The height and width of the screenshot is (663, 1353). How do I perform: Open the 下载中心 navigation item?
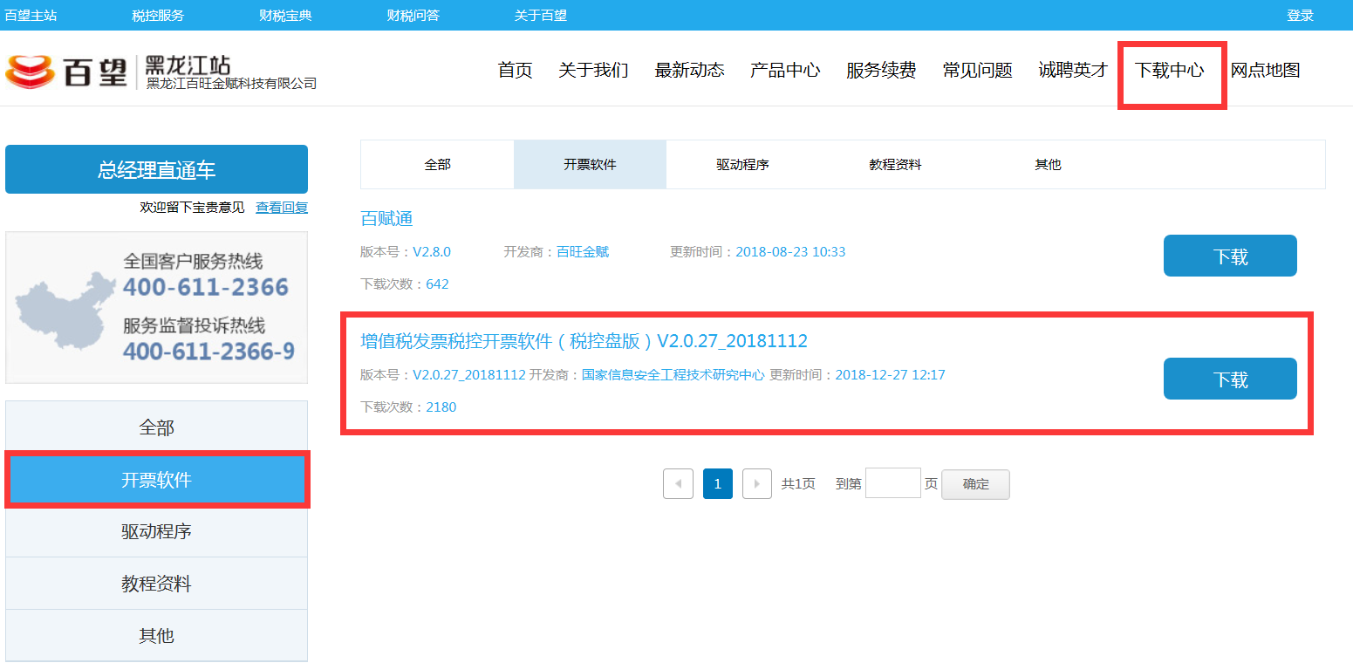click(x=1169, y=70)
